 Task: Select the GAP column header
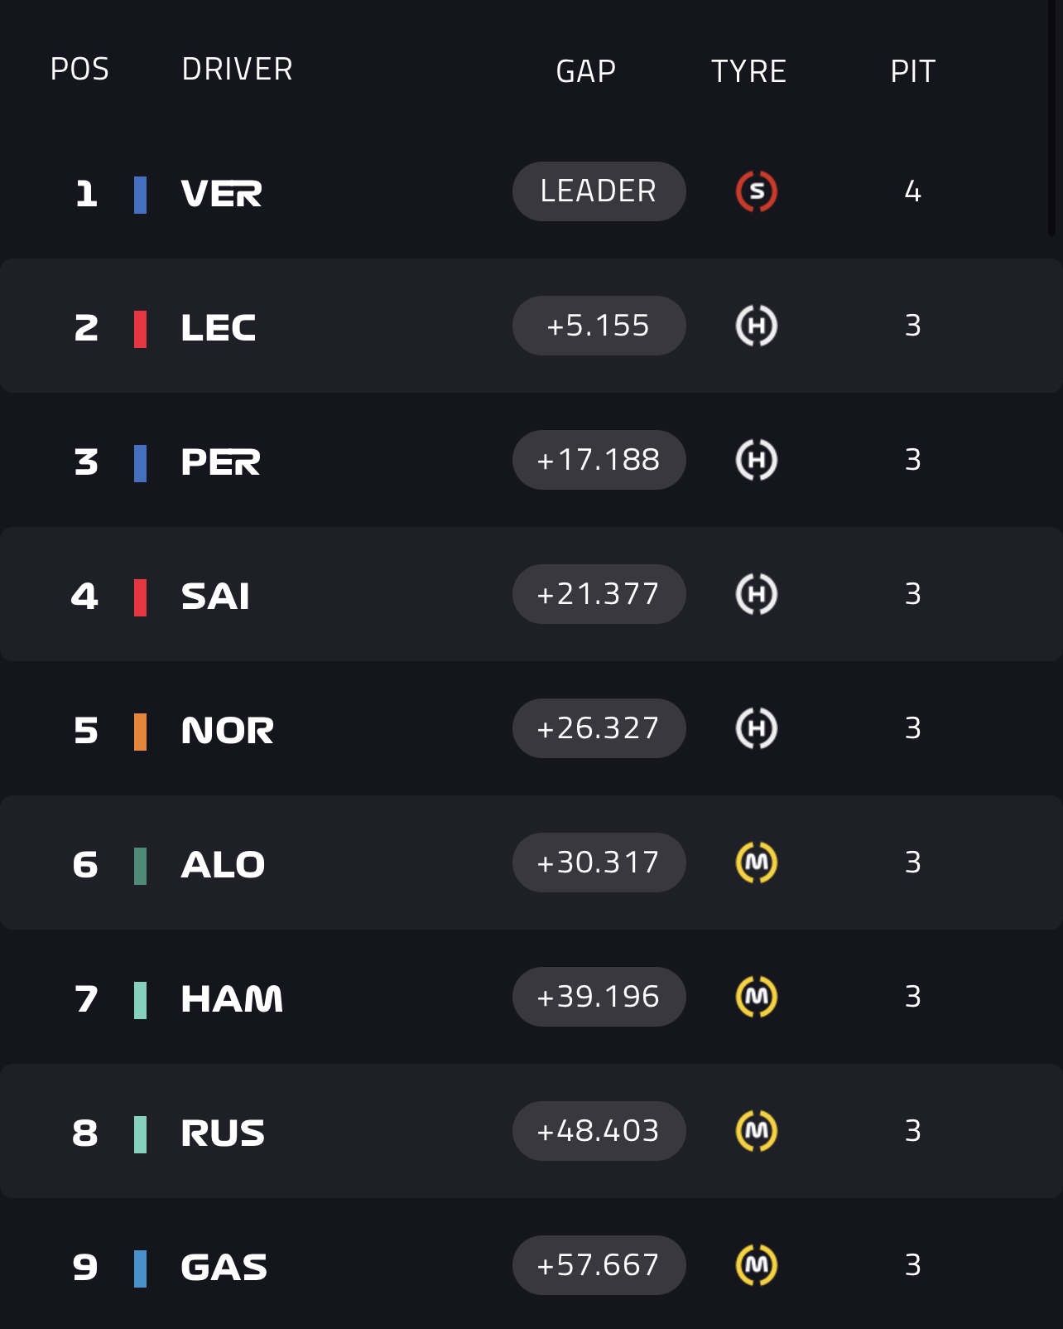[585, 71]
